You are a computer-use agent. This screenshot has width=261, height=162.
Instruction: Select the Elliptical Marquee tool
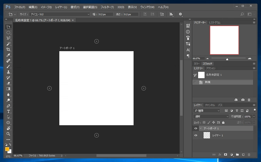(8, 33)
